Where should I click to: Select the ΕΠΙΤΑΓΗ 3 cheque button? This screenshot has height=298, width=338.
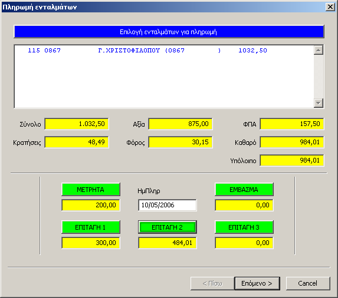[244, 227]
